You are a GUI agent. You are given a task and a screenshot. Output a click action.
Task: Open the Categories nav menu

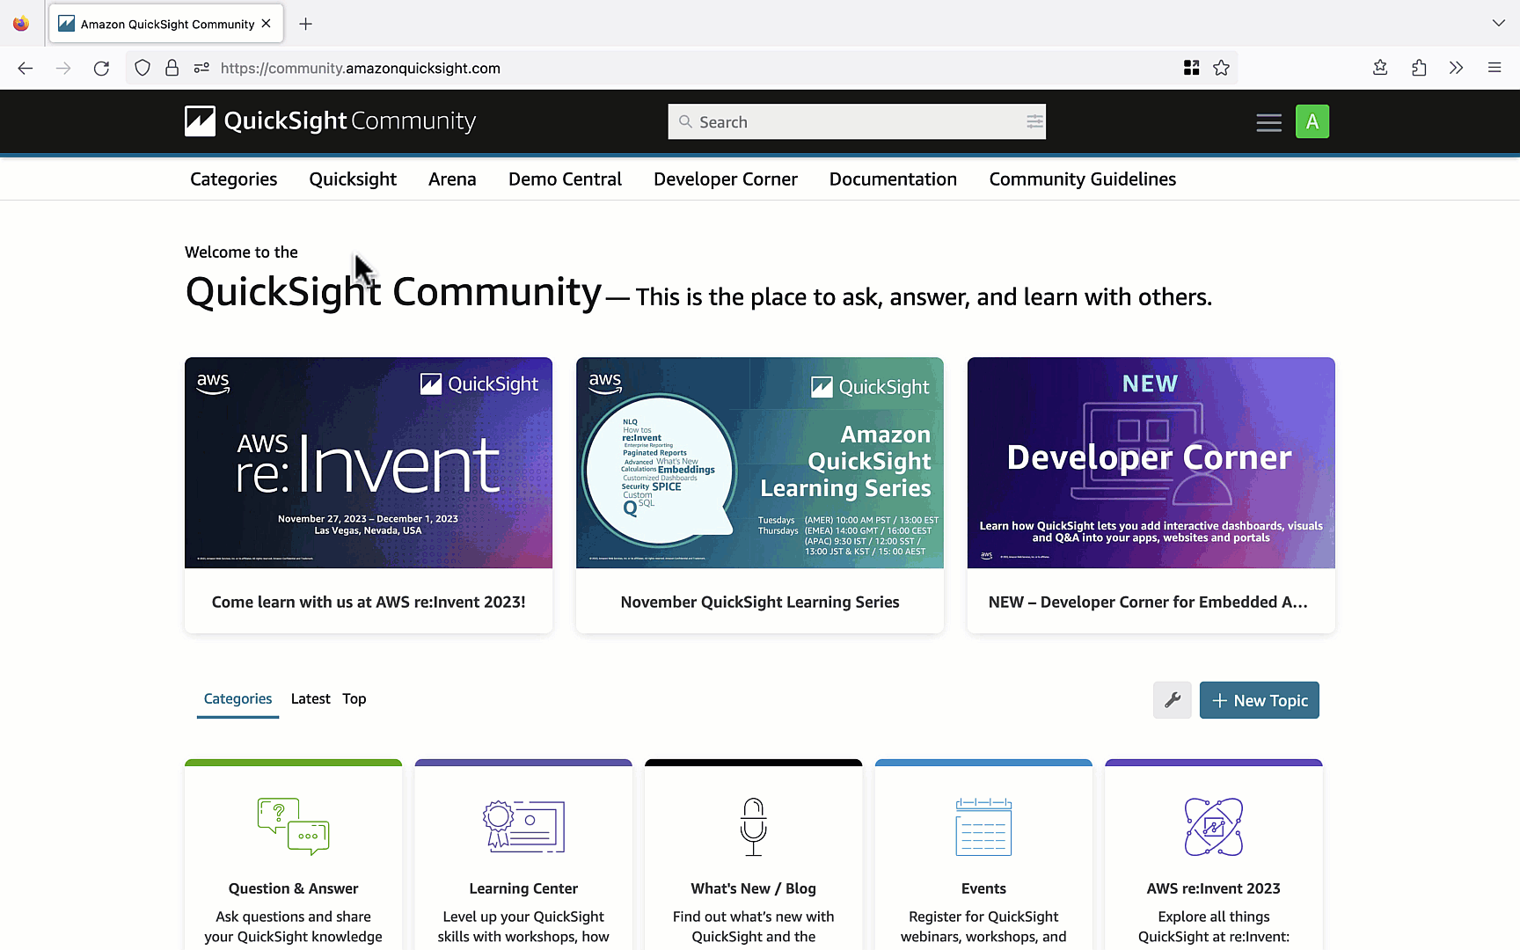[234, 179]
